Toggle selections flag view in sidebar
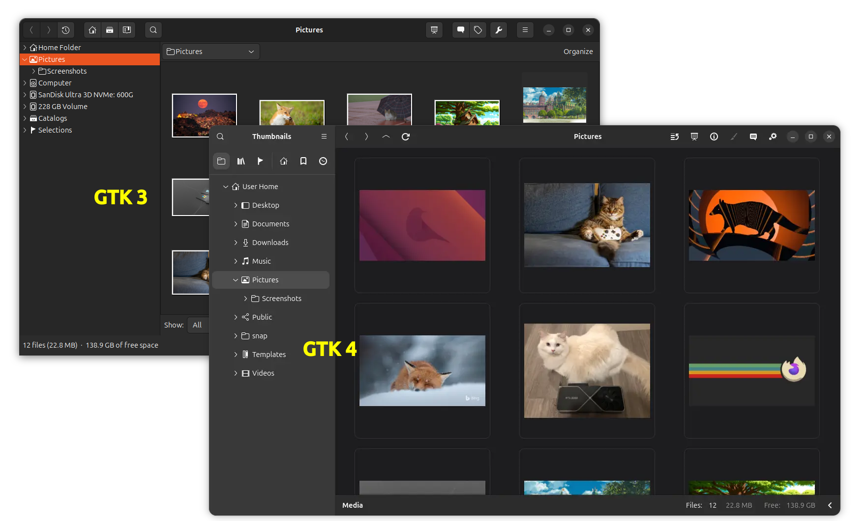This screenshot has width=866, height=521. pos(260,161)
